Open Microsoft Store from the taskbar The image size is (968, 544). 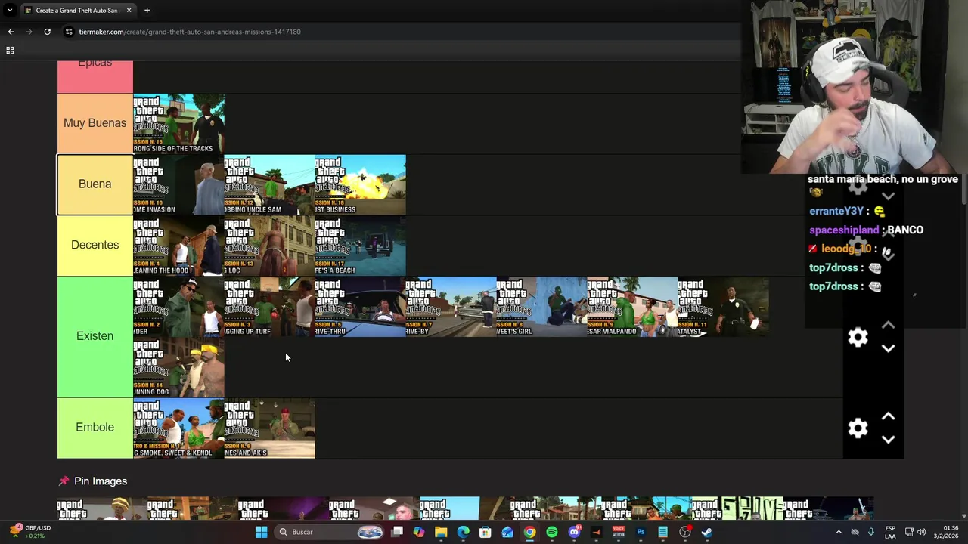point(486,532)
